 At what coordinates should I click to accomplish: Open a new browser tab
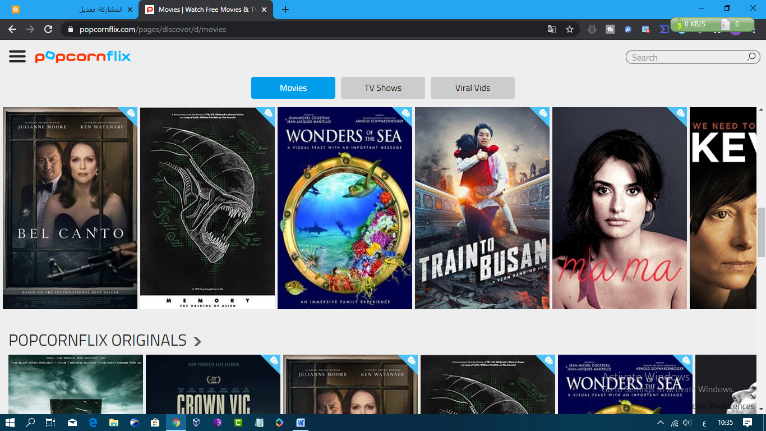tap(285, 10)
